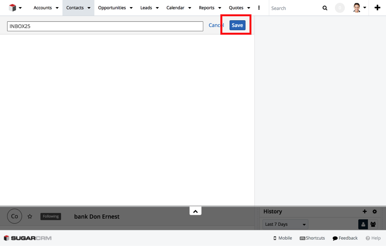Viewport: 386px width, 246px height.
Task: Click the Co contact badge icon
Action: 15,216
